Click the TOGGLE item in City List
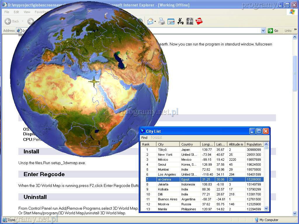Image resolution: width=299 pixels, height=224 pixels. point(156,138)
